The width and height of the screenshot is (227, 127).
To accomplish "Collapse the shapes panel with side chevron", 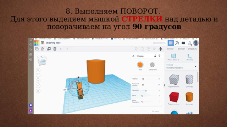I will coord(164,85).
